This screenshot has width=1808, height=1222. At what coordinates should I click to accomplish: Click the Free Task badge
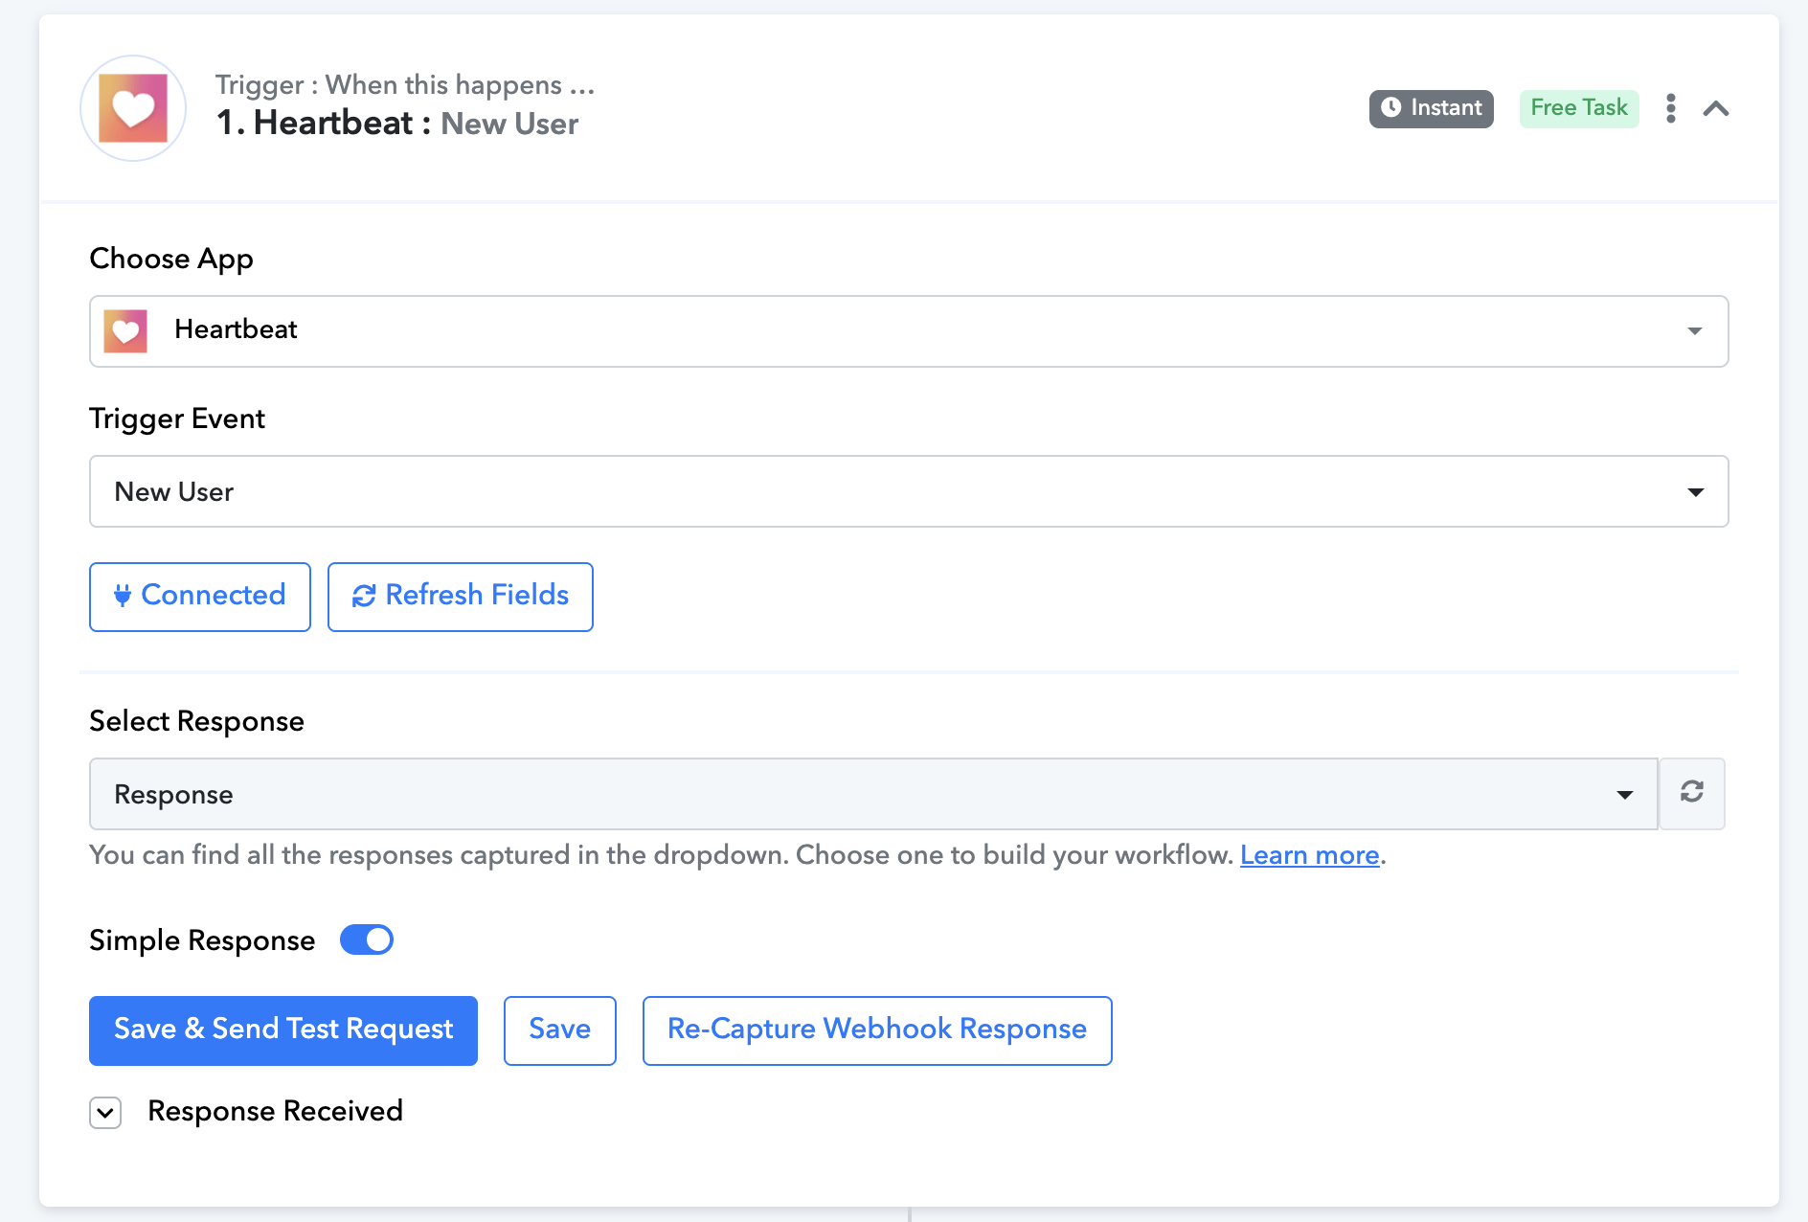(1579, 108)
